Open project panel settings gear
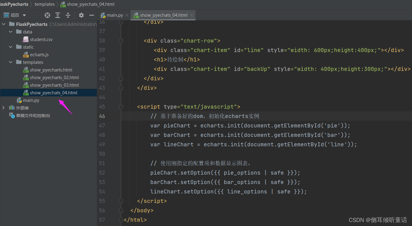The image size is (412, 226). pos(81,15)
